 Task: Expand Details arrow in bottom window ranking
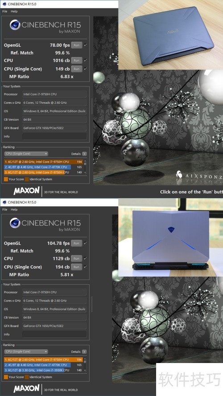(84, 351)
